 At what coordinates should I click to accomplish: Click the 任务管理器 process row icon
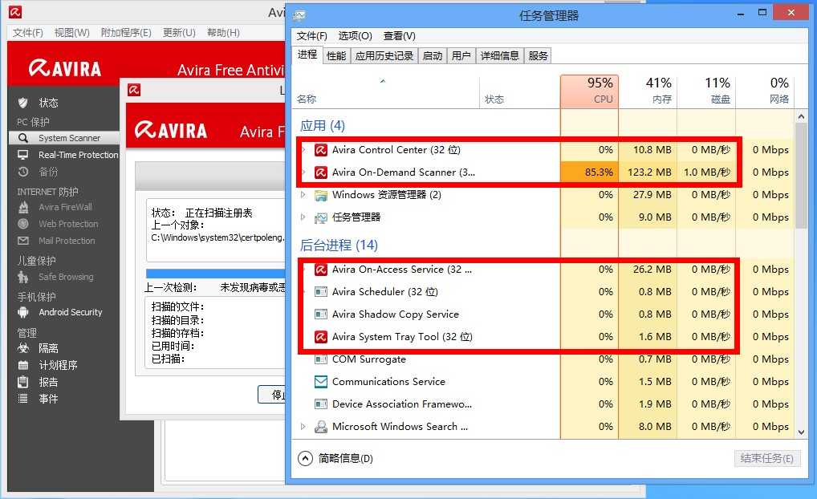coord(321,217)
